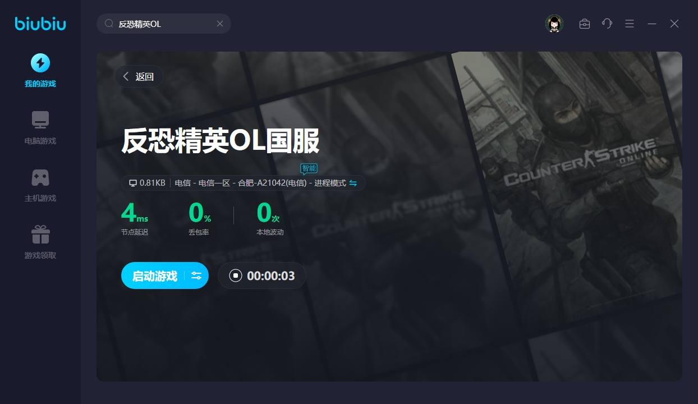The image size is (698, 404).
Task: Open customer service via the headset icon
Action: [607, 24]
